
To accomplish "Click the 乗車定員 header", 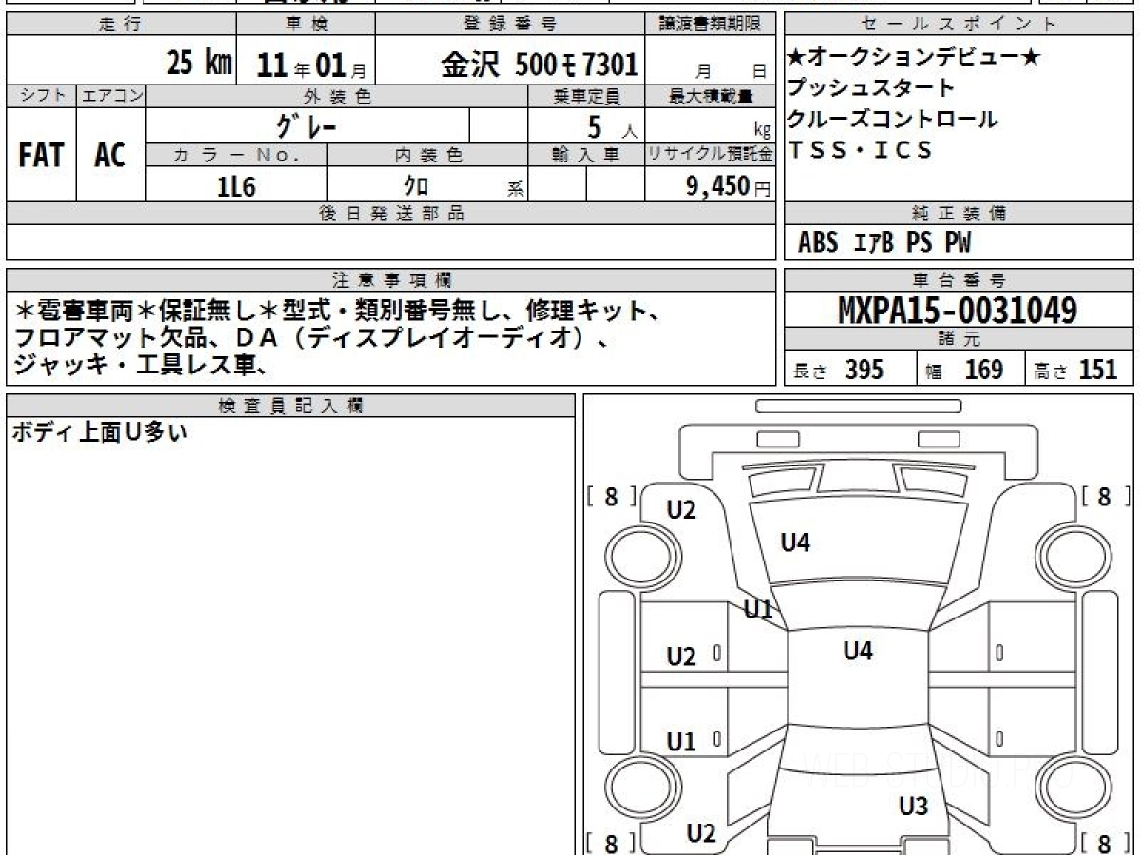I will click(x=586, y=96).
